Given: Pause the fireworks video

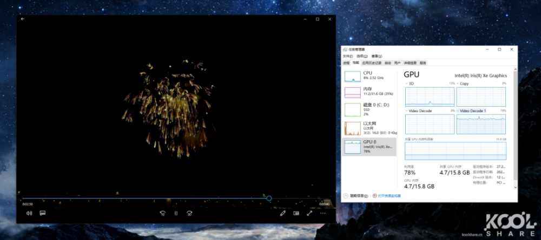Looking at the screenshot, I should [176, 213].
